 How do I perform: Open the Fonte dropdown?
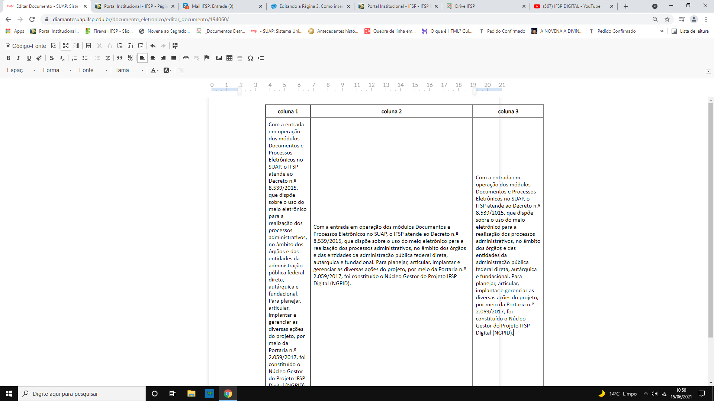click(x=93, y=70)
